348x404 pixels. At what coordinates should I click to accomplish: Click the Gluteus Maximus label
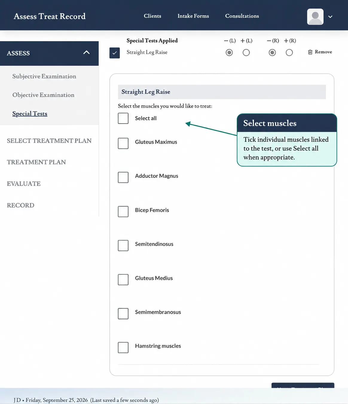pos(156,142)
